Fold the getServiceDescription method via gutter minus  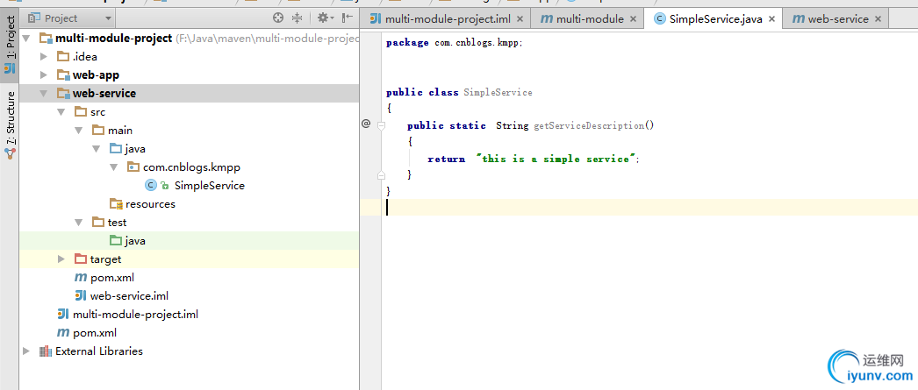pos(381,125)
